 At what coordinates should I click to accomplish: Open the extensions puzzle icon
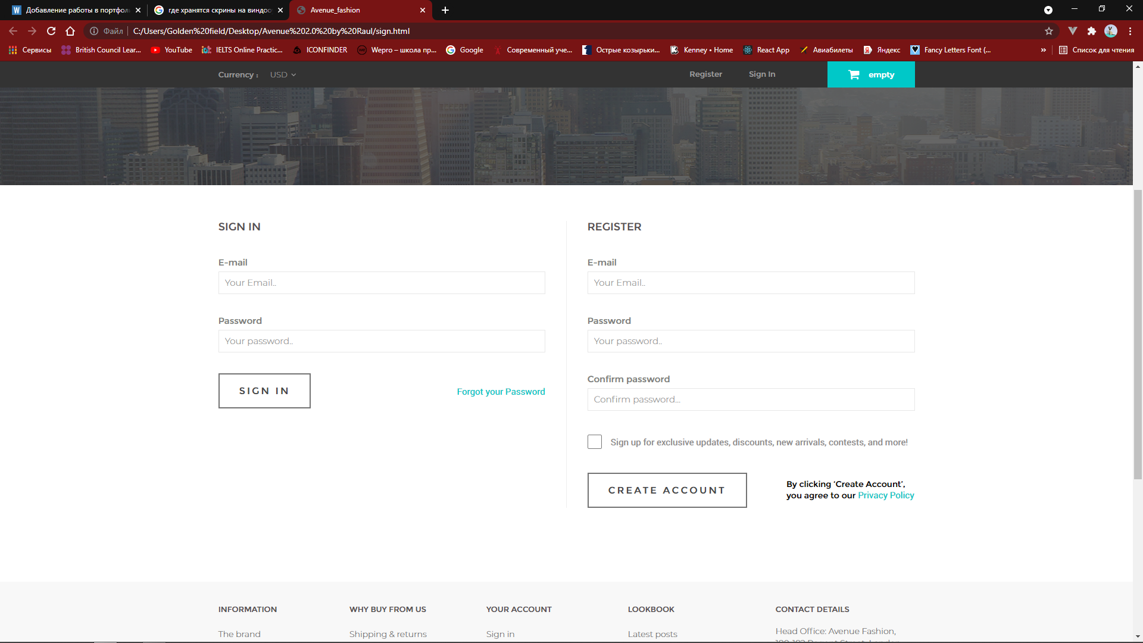pyautogui.click(x=1092, y=31)
